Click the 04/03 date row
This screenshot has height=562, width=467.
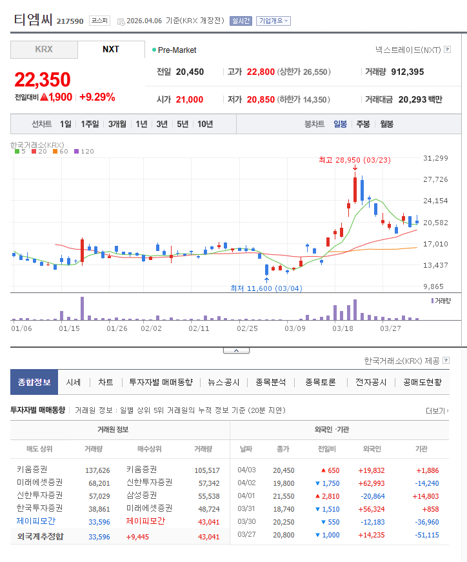coord(246,470)
